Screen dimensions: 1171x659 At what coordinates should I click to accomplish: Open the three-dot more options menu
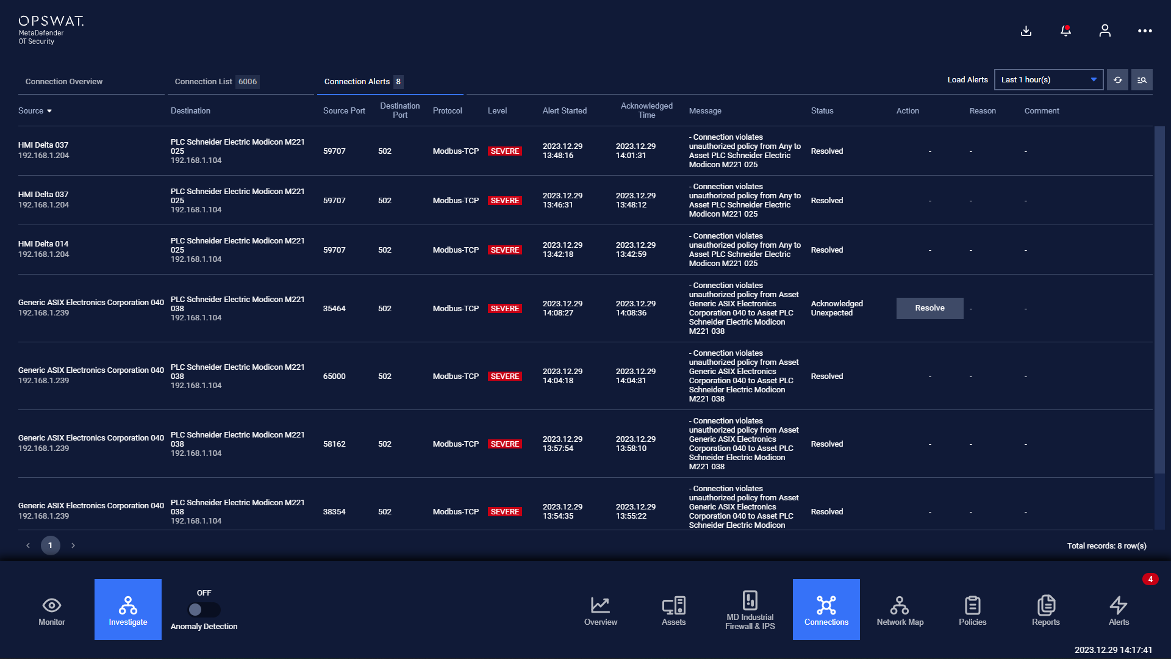[1145, 31]
